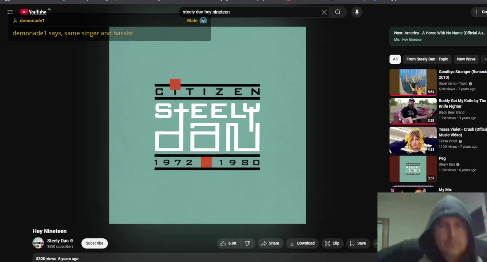
Task: Clear the search box with X icon
Action: pos(324,12)
